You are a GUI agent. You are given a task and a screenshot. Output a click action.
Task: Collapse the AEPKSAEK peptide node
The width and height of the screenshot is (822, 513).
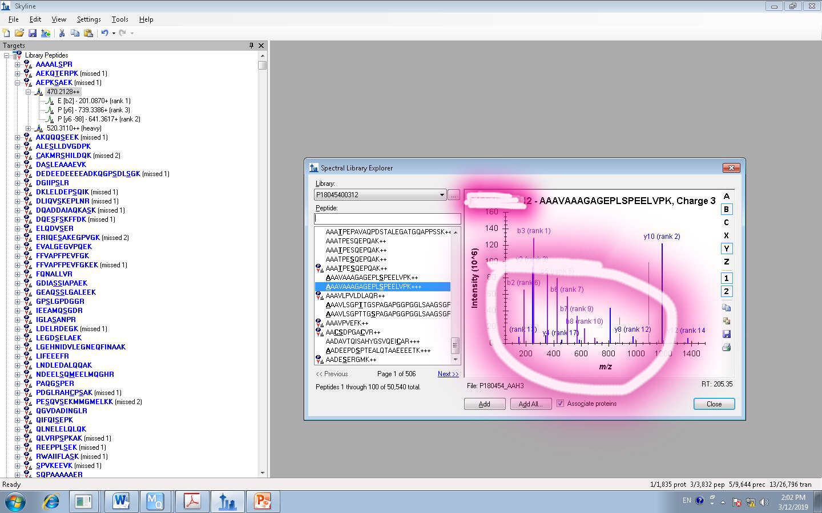click(17, 83)
